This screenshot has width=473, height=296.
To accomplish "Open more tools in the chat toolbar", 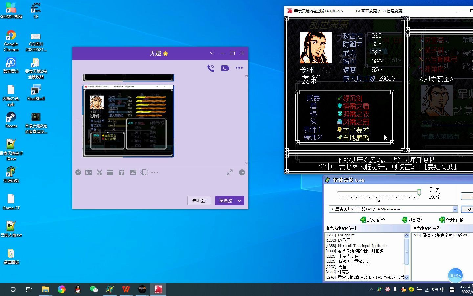I will click(x=155, y=172).
